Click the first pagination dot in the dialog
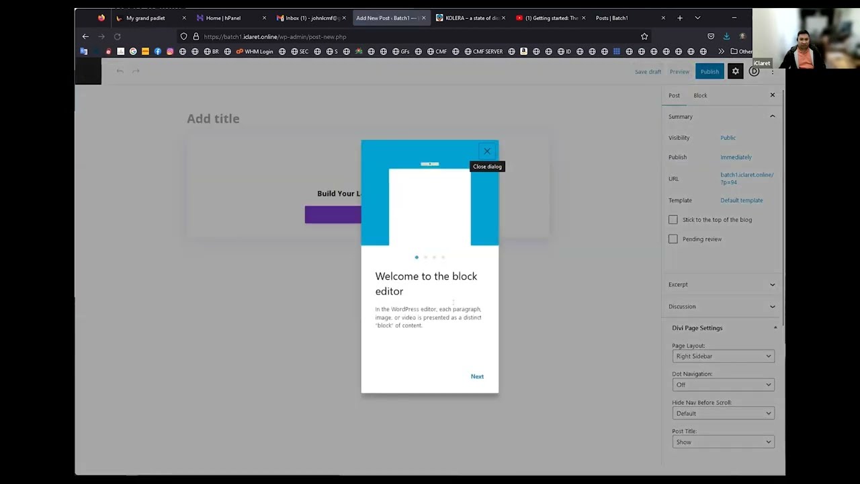The height and width of the screenshot is (484, 860). (417, 257)
